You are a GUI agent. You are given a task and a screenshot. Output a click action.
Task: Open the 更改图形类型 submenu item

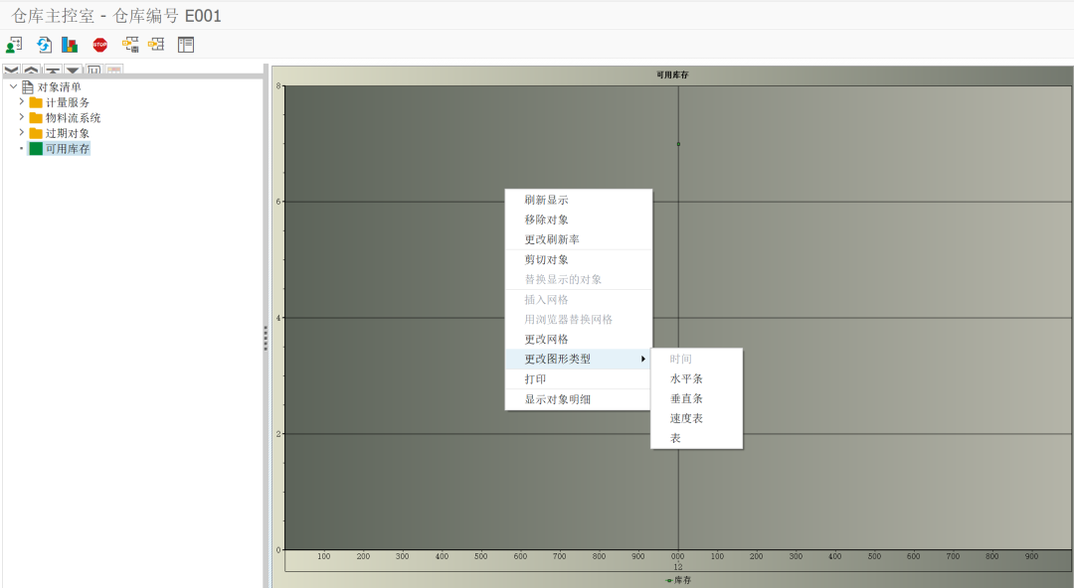pyautogui.click(x=578, y=359)
